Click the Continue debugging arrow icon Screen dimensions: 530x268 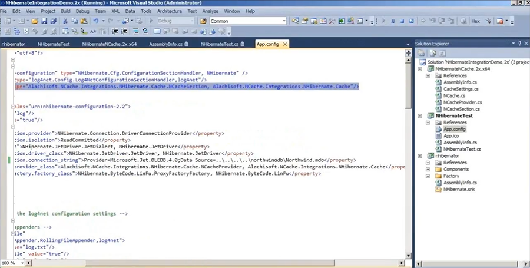coord(383,21)
